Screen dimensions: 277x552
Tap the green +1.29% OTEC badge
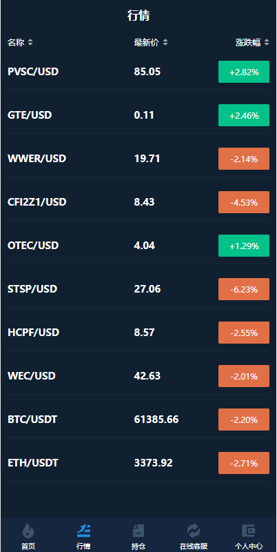[244, 246]
